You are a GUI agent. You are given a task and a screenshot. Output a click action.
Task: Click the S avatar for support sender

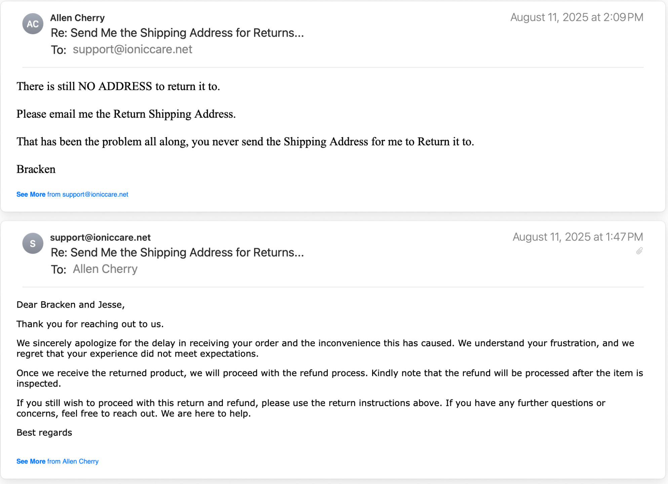[33, 243]
